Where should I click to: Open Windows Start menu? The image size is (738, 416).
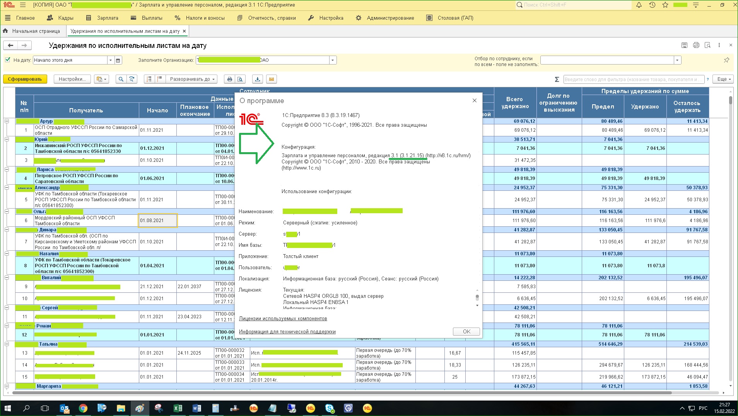(8, 408)
